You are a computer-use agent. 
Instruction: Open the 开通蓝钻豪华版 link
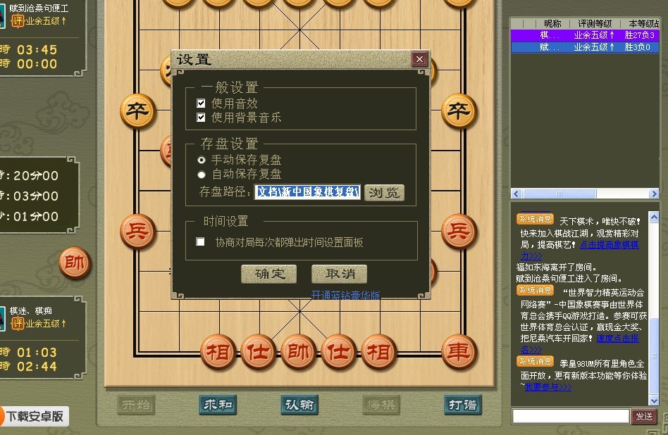click(345, 295)
